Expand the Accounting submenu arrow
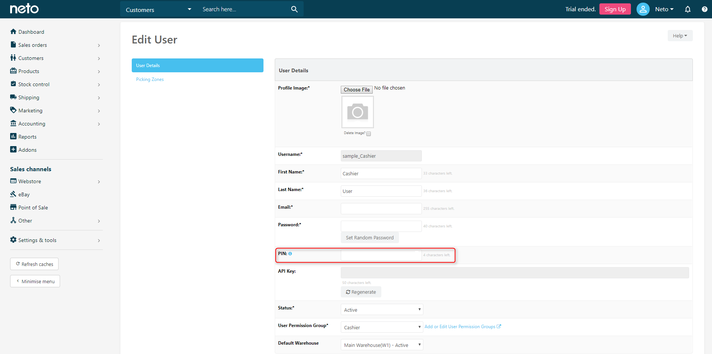The height and width of the screenshot is (354, 712). pos(99,124)
